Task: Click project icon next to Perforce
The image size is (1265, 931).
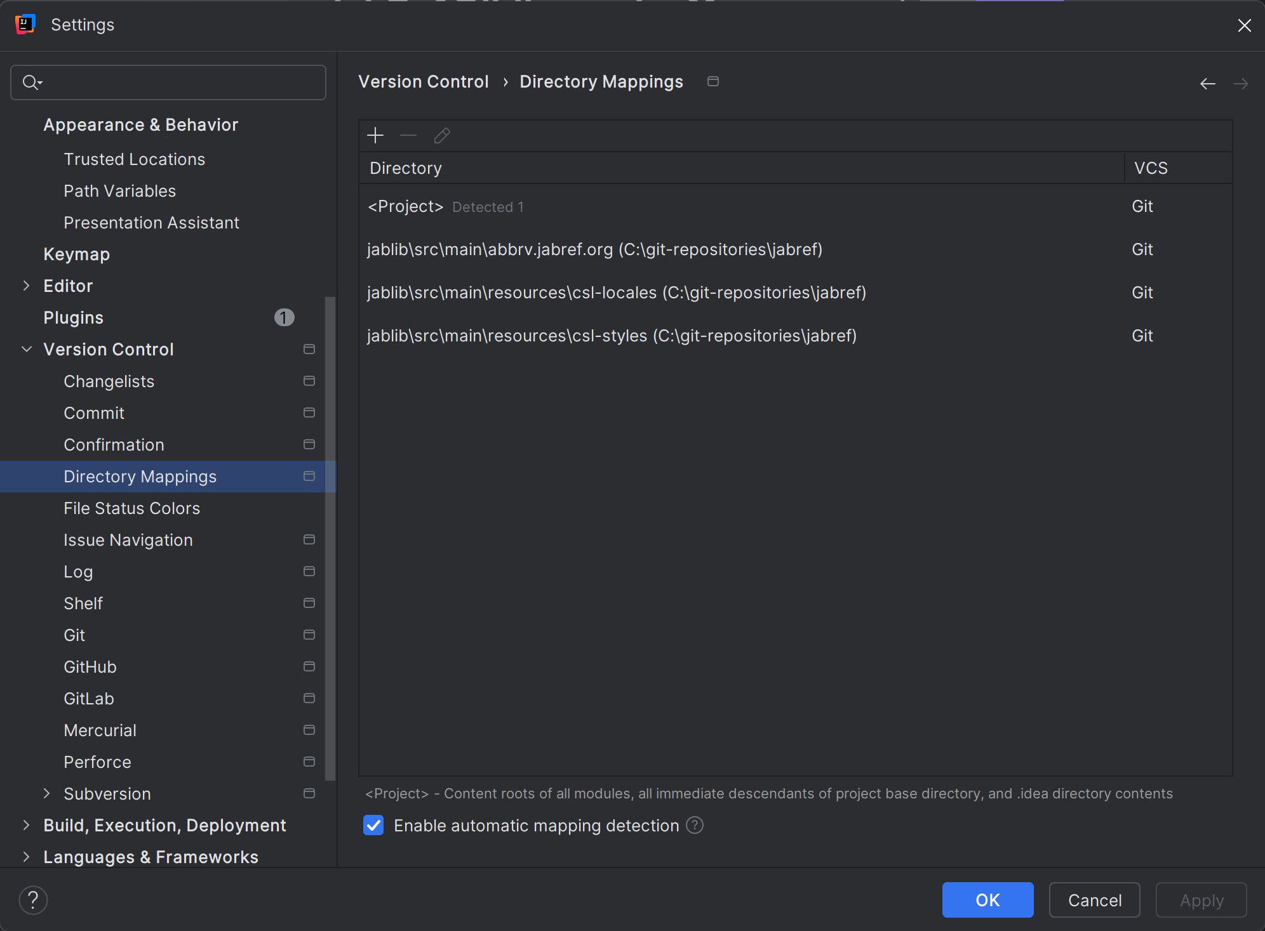Action: 309,762
